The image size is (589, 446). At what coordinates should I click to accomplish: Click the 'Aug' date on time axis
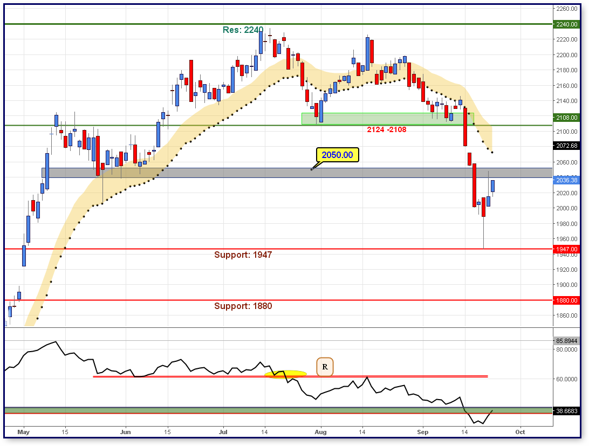click(320, 432)
